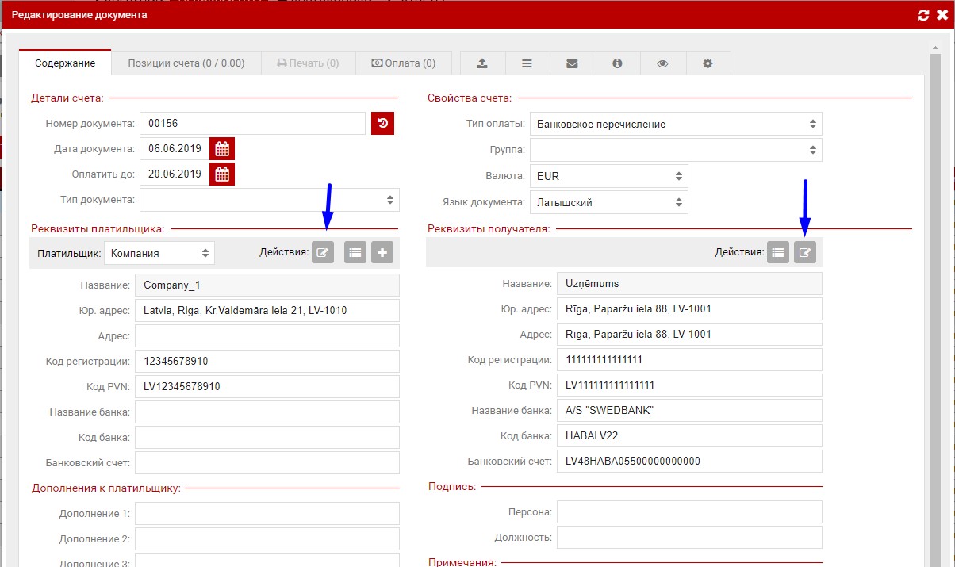
Task: Open calendar for Дата документа
Action: pyautogui.click(x=222, y=149)
